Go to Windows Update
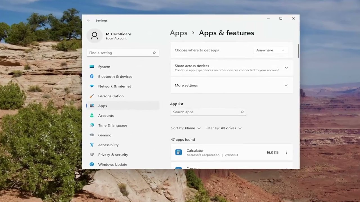This screenshot has width=360, height=202. pyautogui.click(x=123, y=164)
